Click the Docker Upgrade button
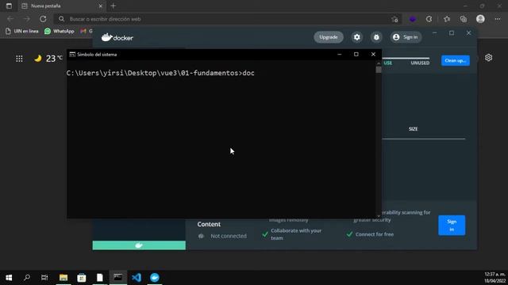508x285 pixels. pos(329,37)
